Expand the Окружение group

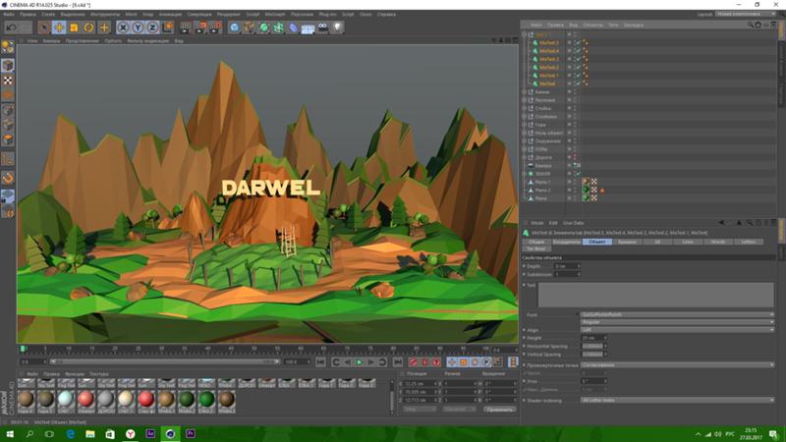click(x=525, y=141)
